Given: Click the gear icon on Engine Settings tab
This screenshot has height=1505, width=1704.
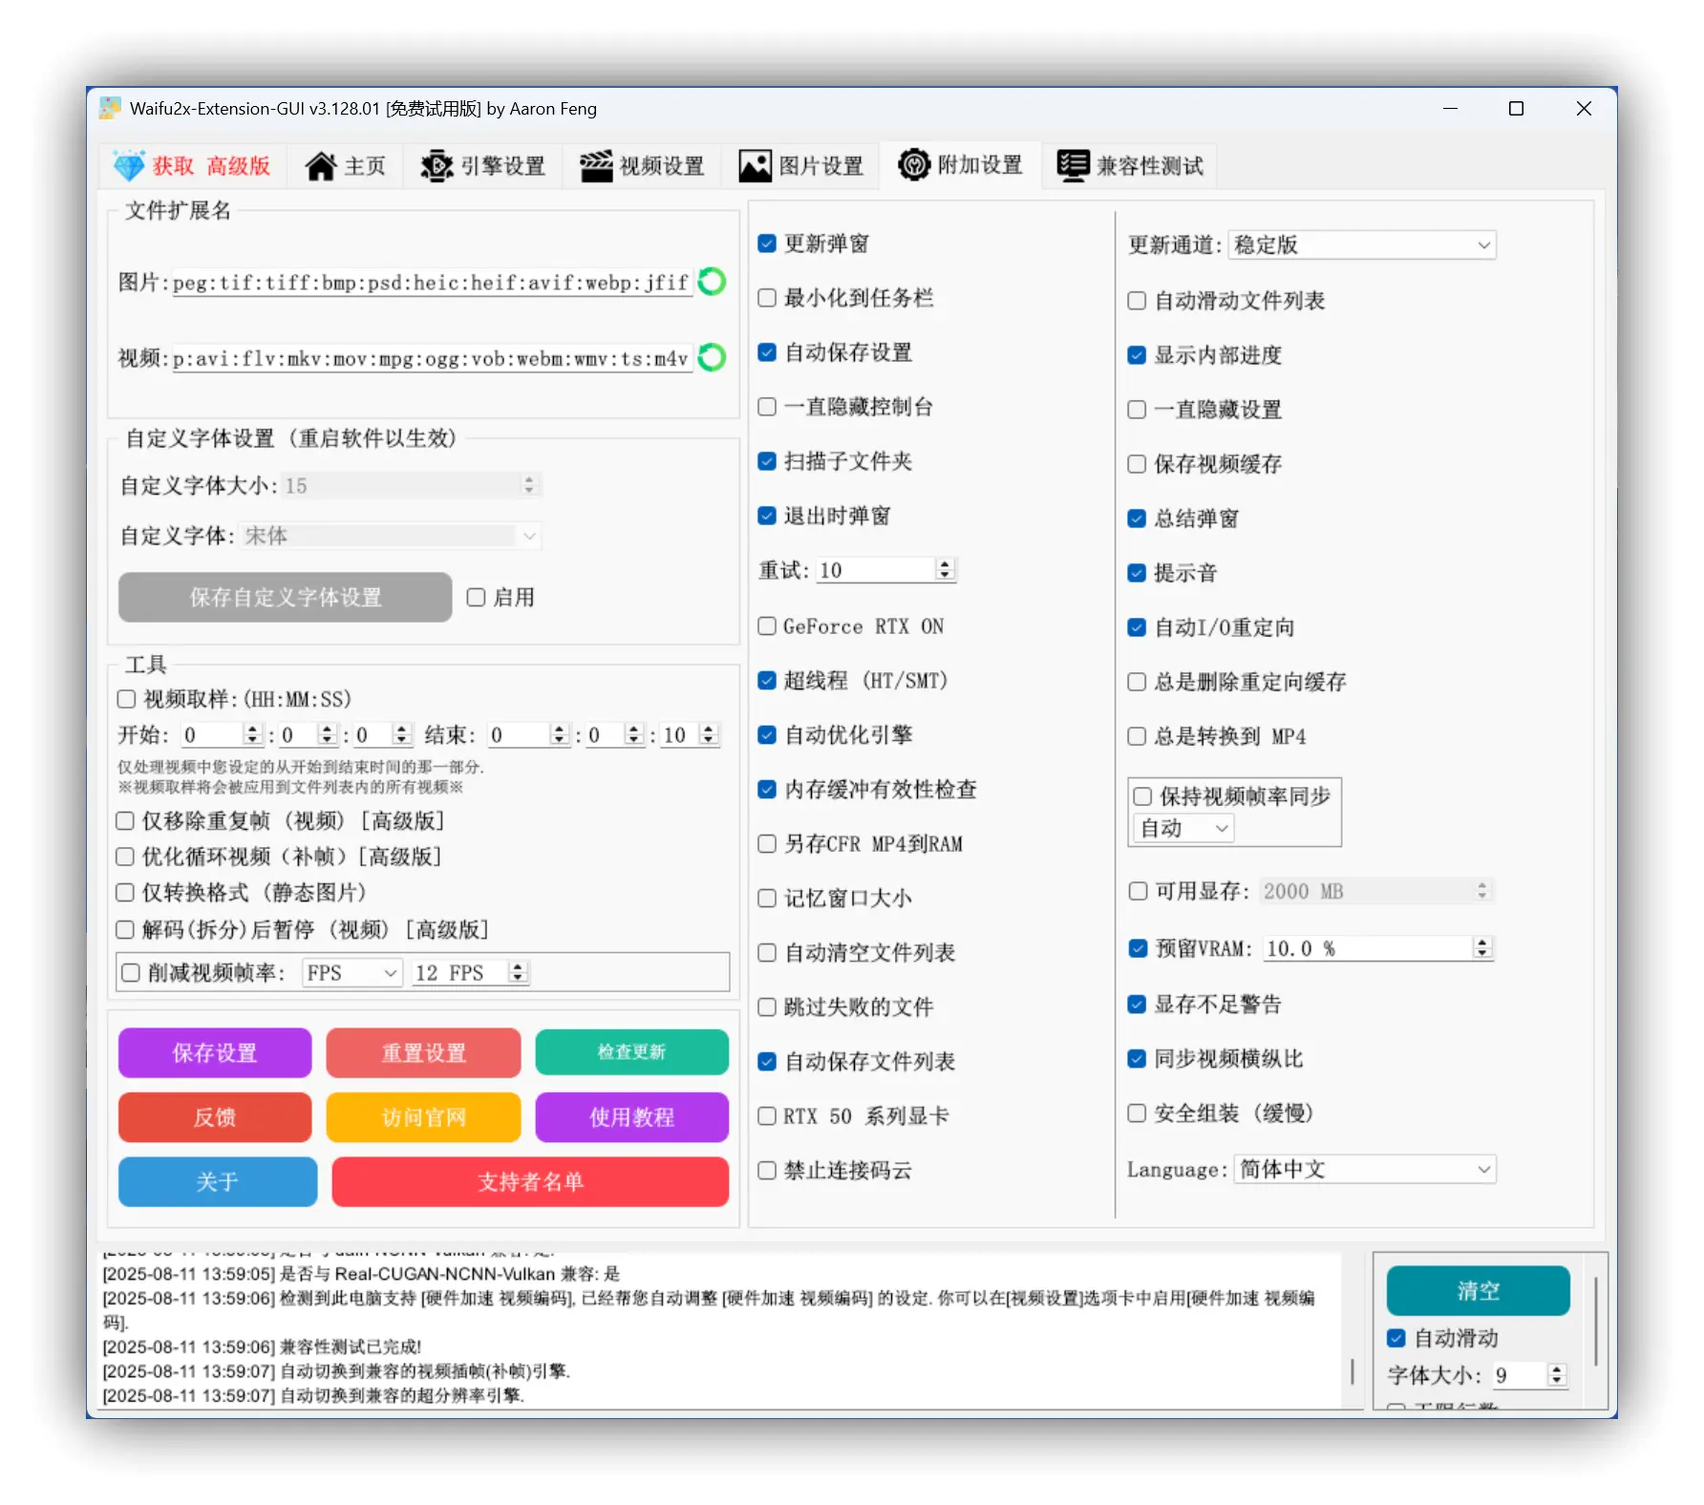Looking at the screenshot, I should [437, 166].
